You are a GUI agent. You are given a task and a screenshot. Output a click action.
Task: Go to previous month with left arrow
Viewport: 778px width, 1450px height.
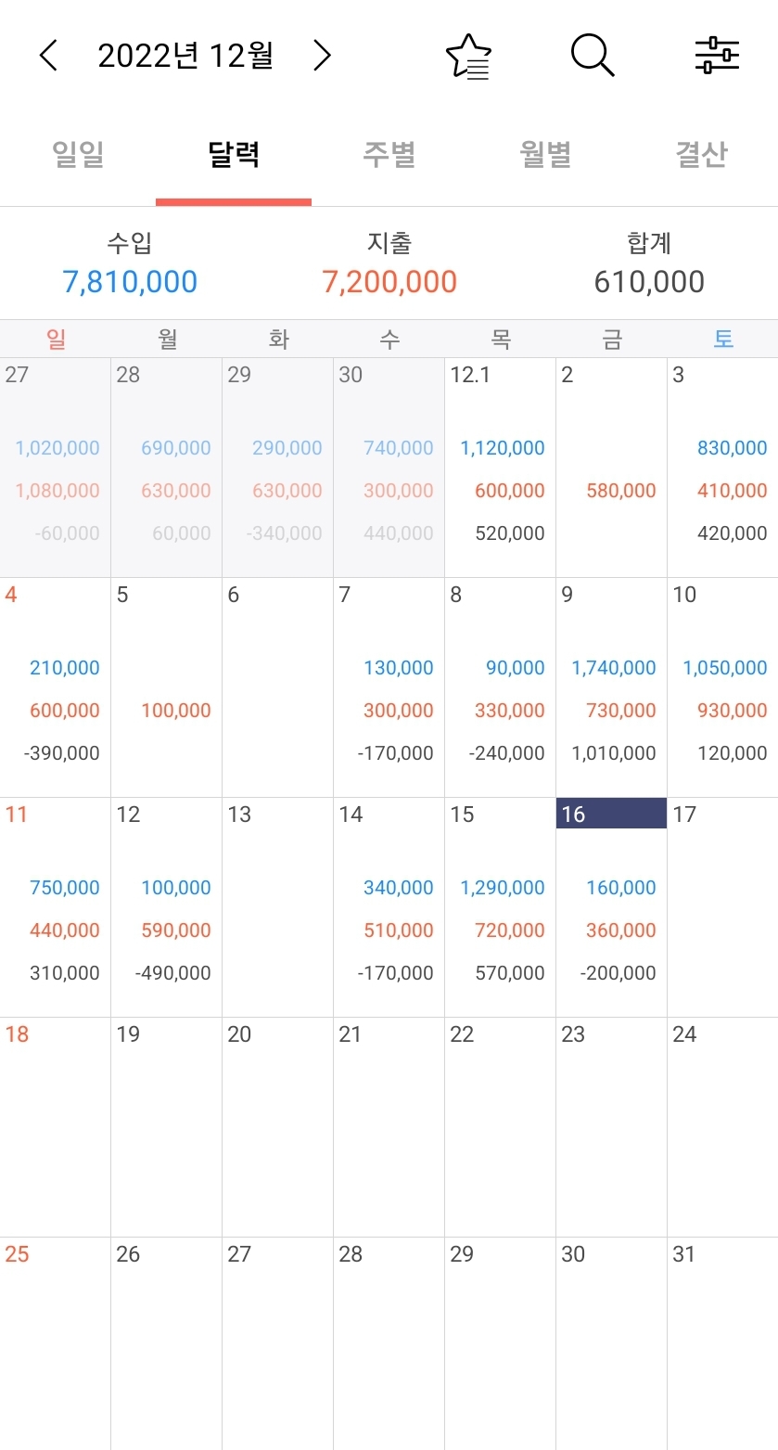click(48, 56)
